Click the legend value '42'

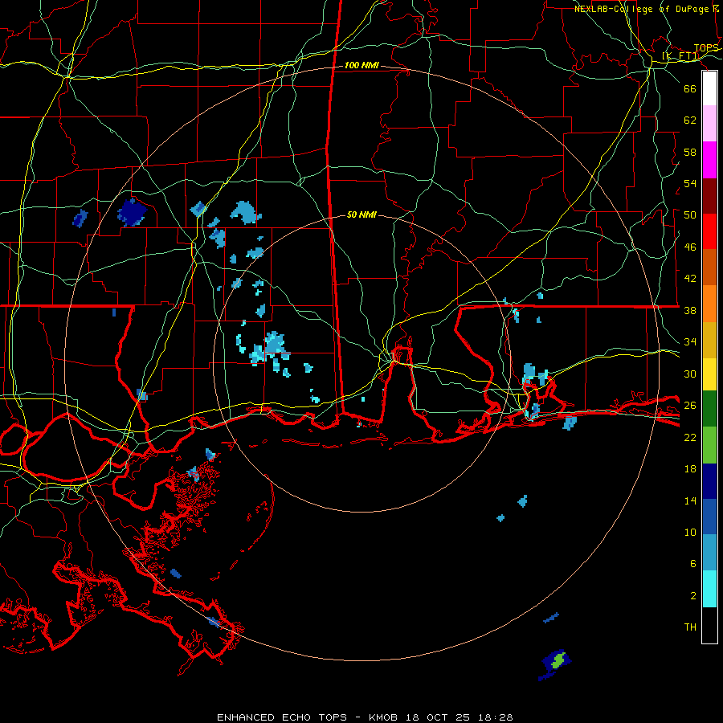[690, 279]
